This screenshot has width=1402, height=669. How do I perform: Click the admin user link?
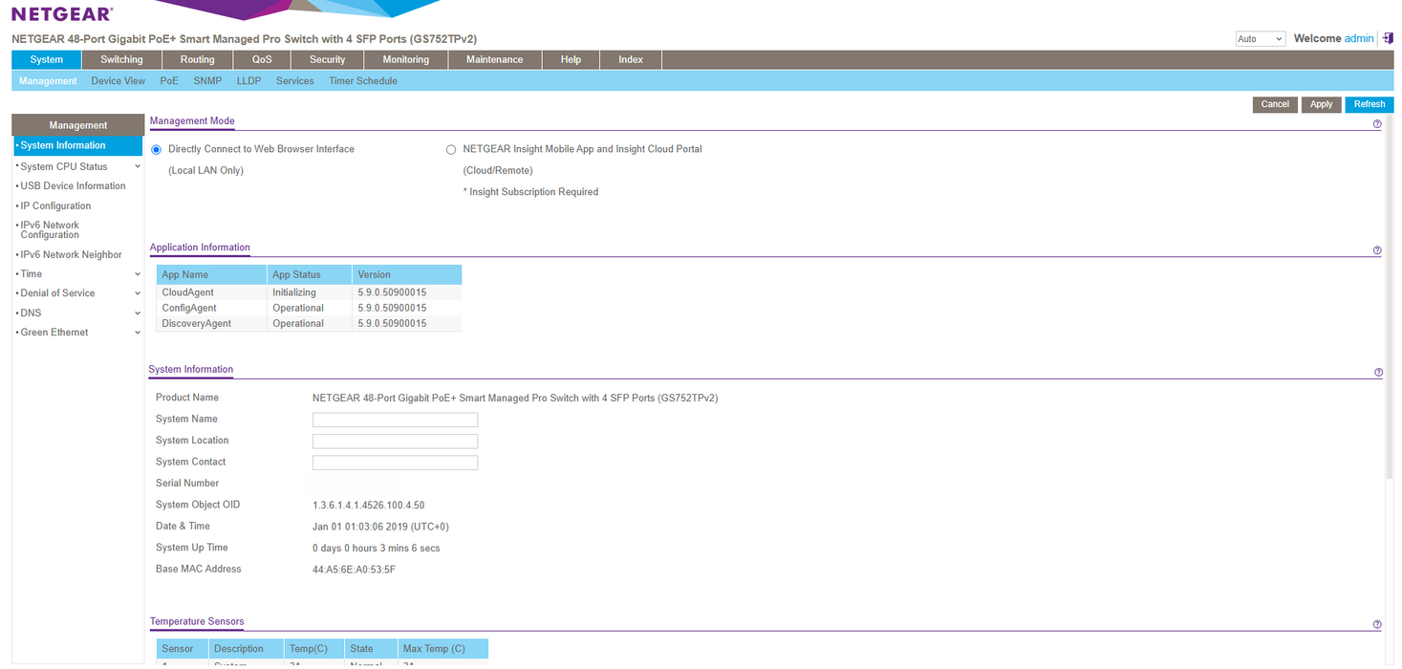pos(1359,38)
